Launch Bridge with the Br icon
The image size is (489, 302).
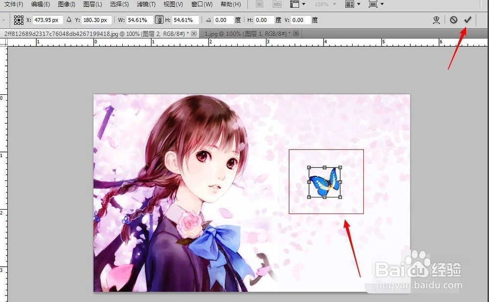[259, 4]
